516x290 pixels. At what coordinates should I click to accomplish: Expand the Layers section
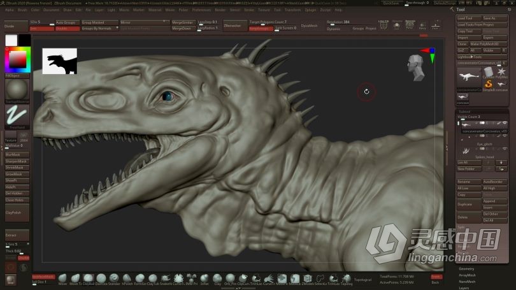click(464, 288)
